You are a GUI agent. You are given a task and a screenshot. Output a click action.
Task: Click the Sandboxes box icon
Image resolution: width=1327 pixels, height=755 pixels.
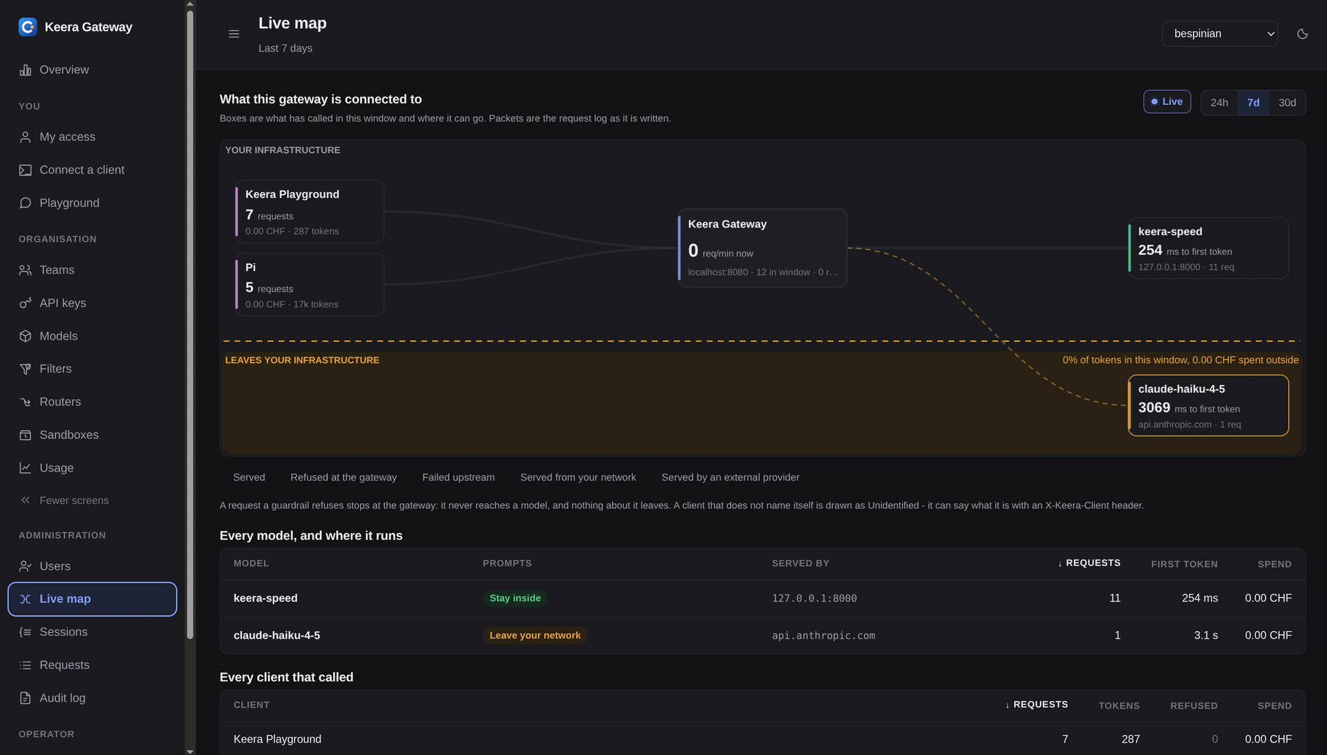(x=26, y=435)
